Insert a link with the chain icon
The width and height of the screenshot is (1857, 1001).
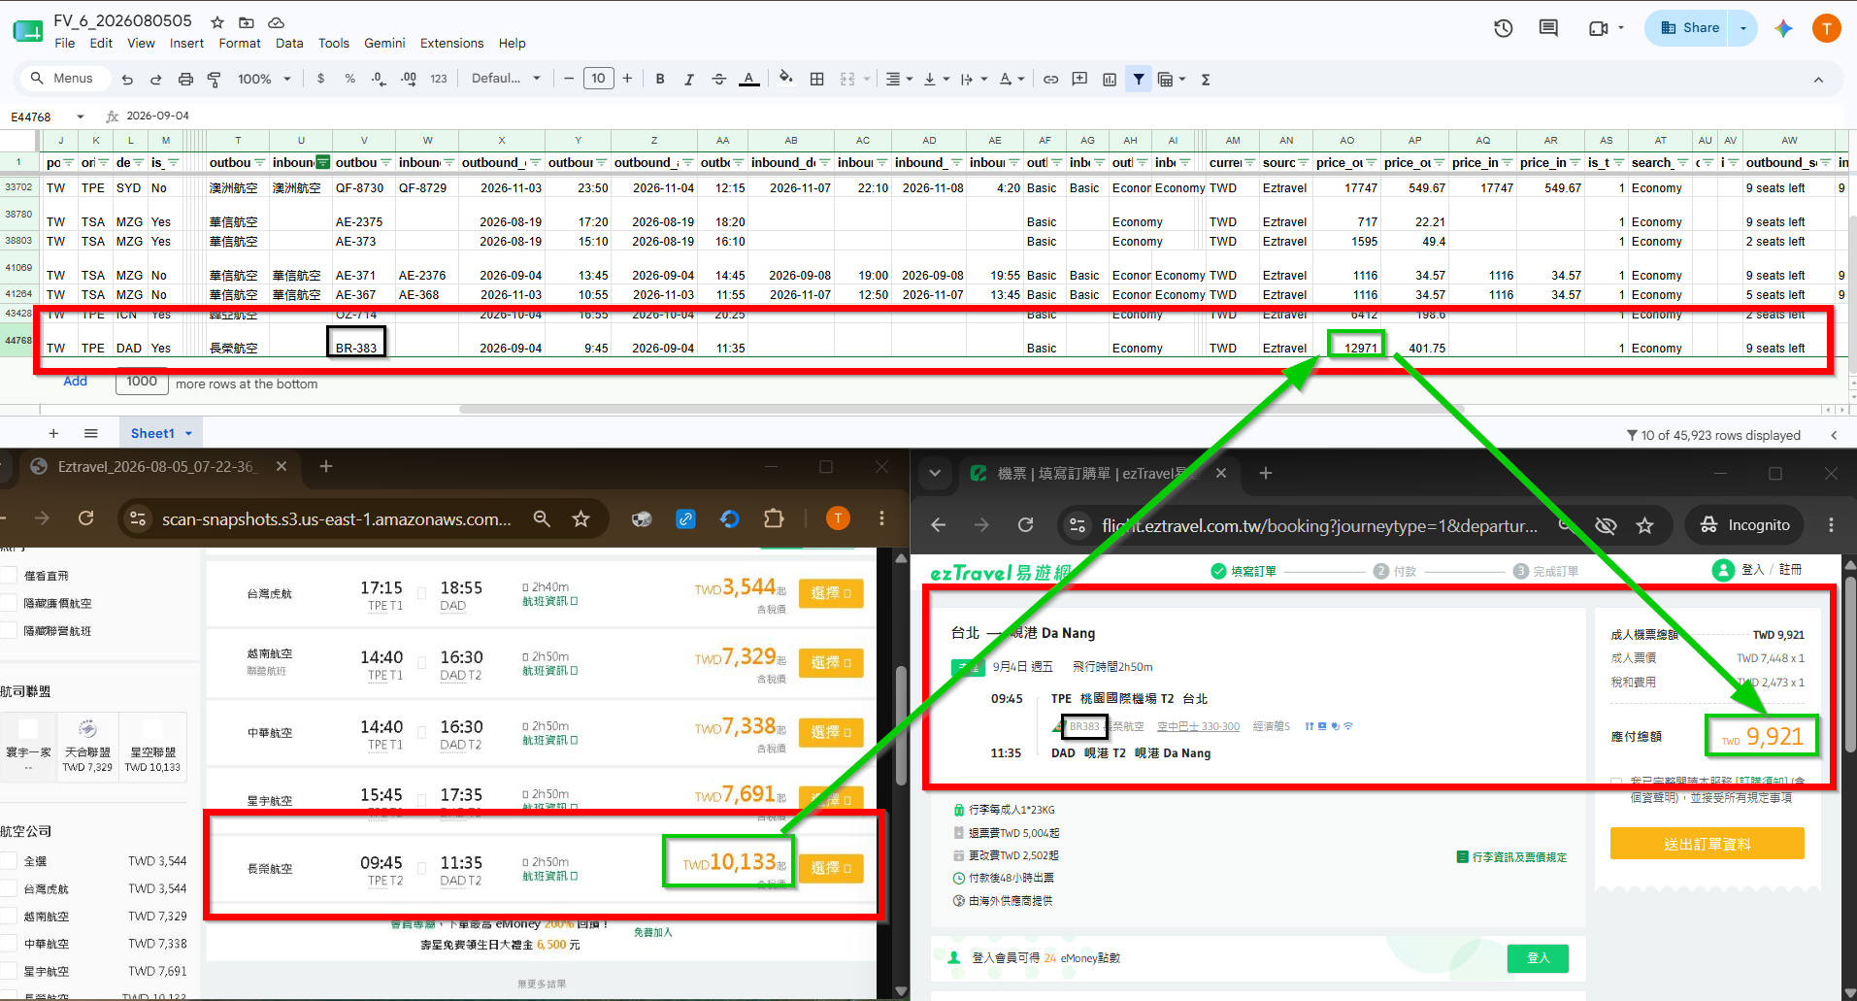[1050, 79]
